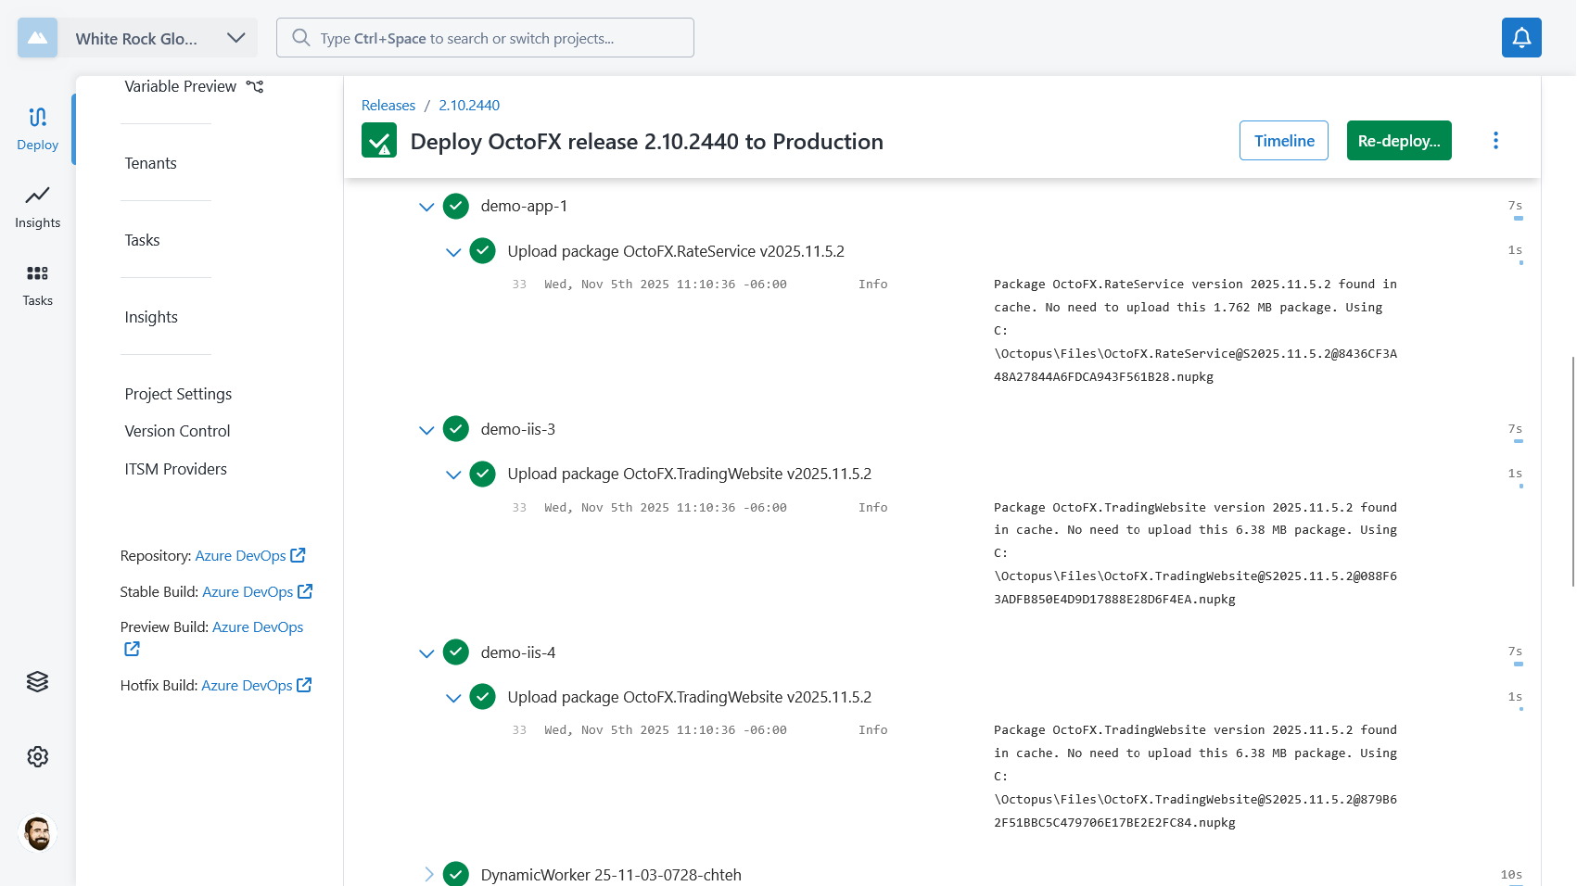Screen dimensions: 1577x886
Task: Open the Deploy section in sidebar
Action: click(x=37, y=128)
